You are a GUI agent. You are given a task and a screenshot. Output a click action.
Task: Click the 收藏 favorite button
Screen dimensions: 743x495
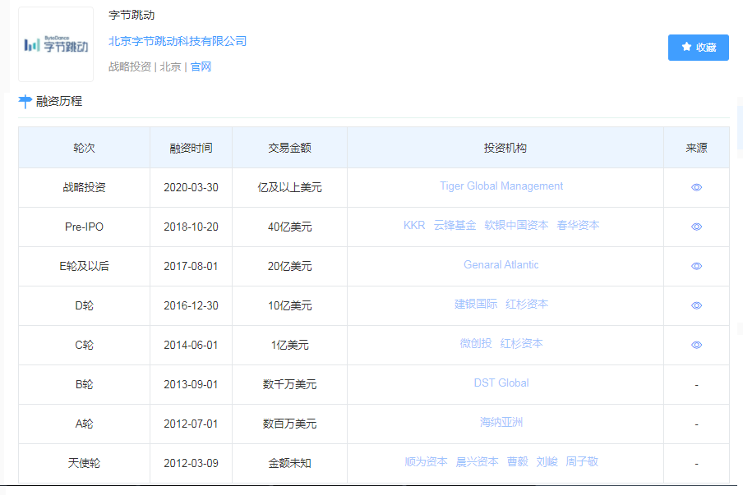tap(698, 48)
